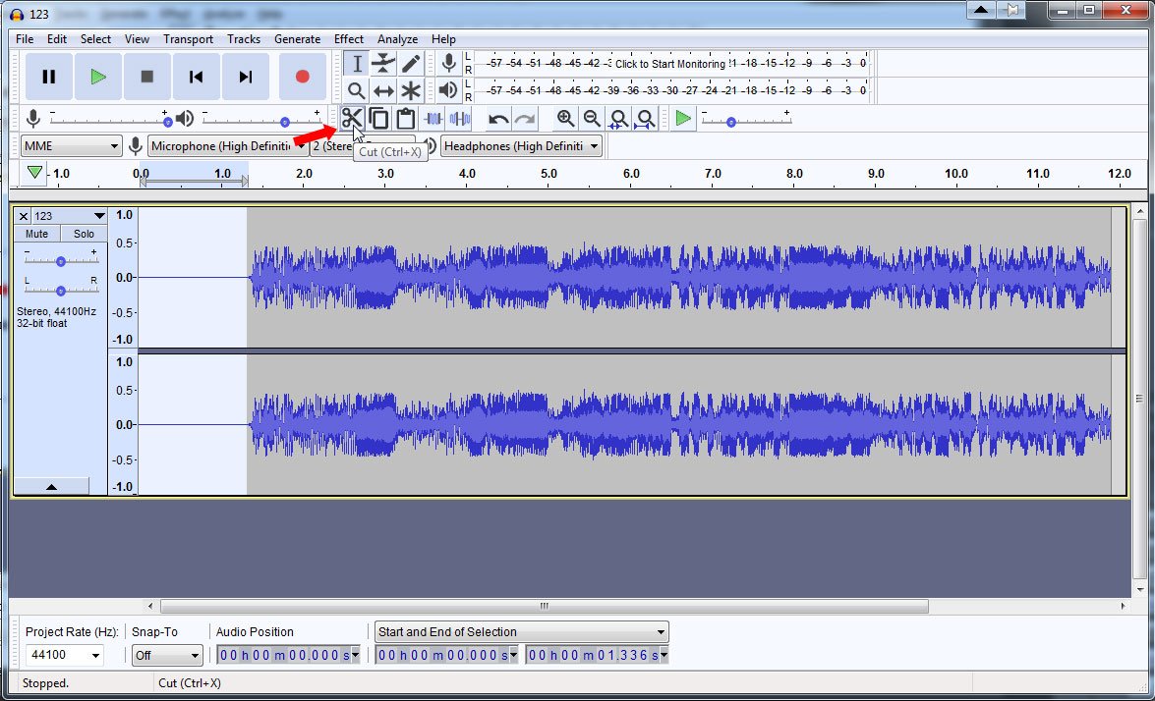
Task: Open the Analyze menu
Action: pos(397,39)
